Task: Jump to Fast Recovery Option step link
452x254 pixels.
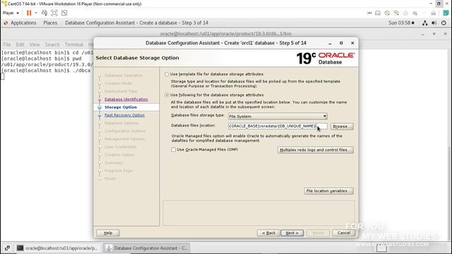Action: (124, 115)
